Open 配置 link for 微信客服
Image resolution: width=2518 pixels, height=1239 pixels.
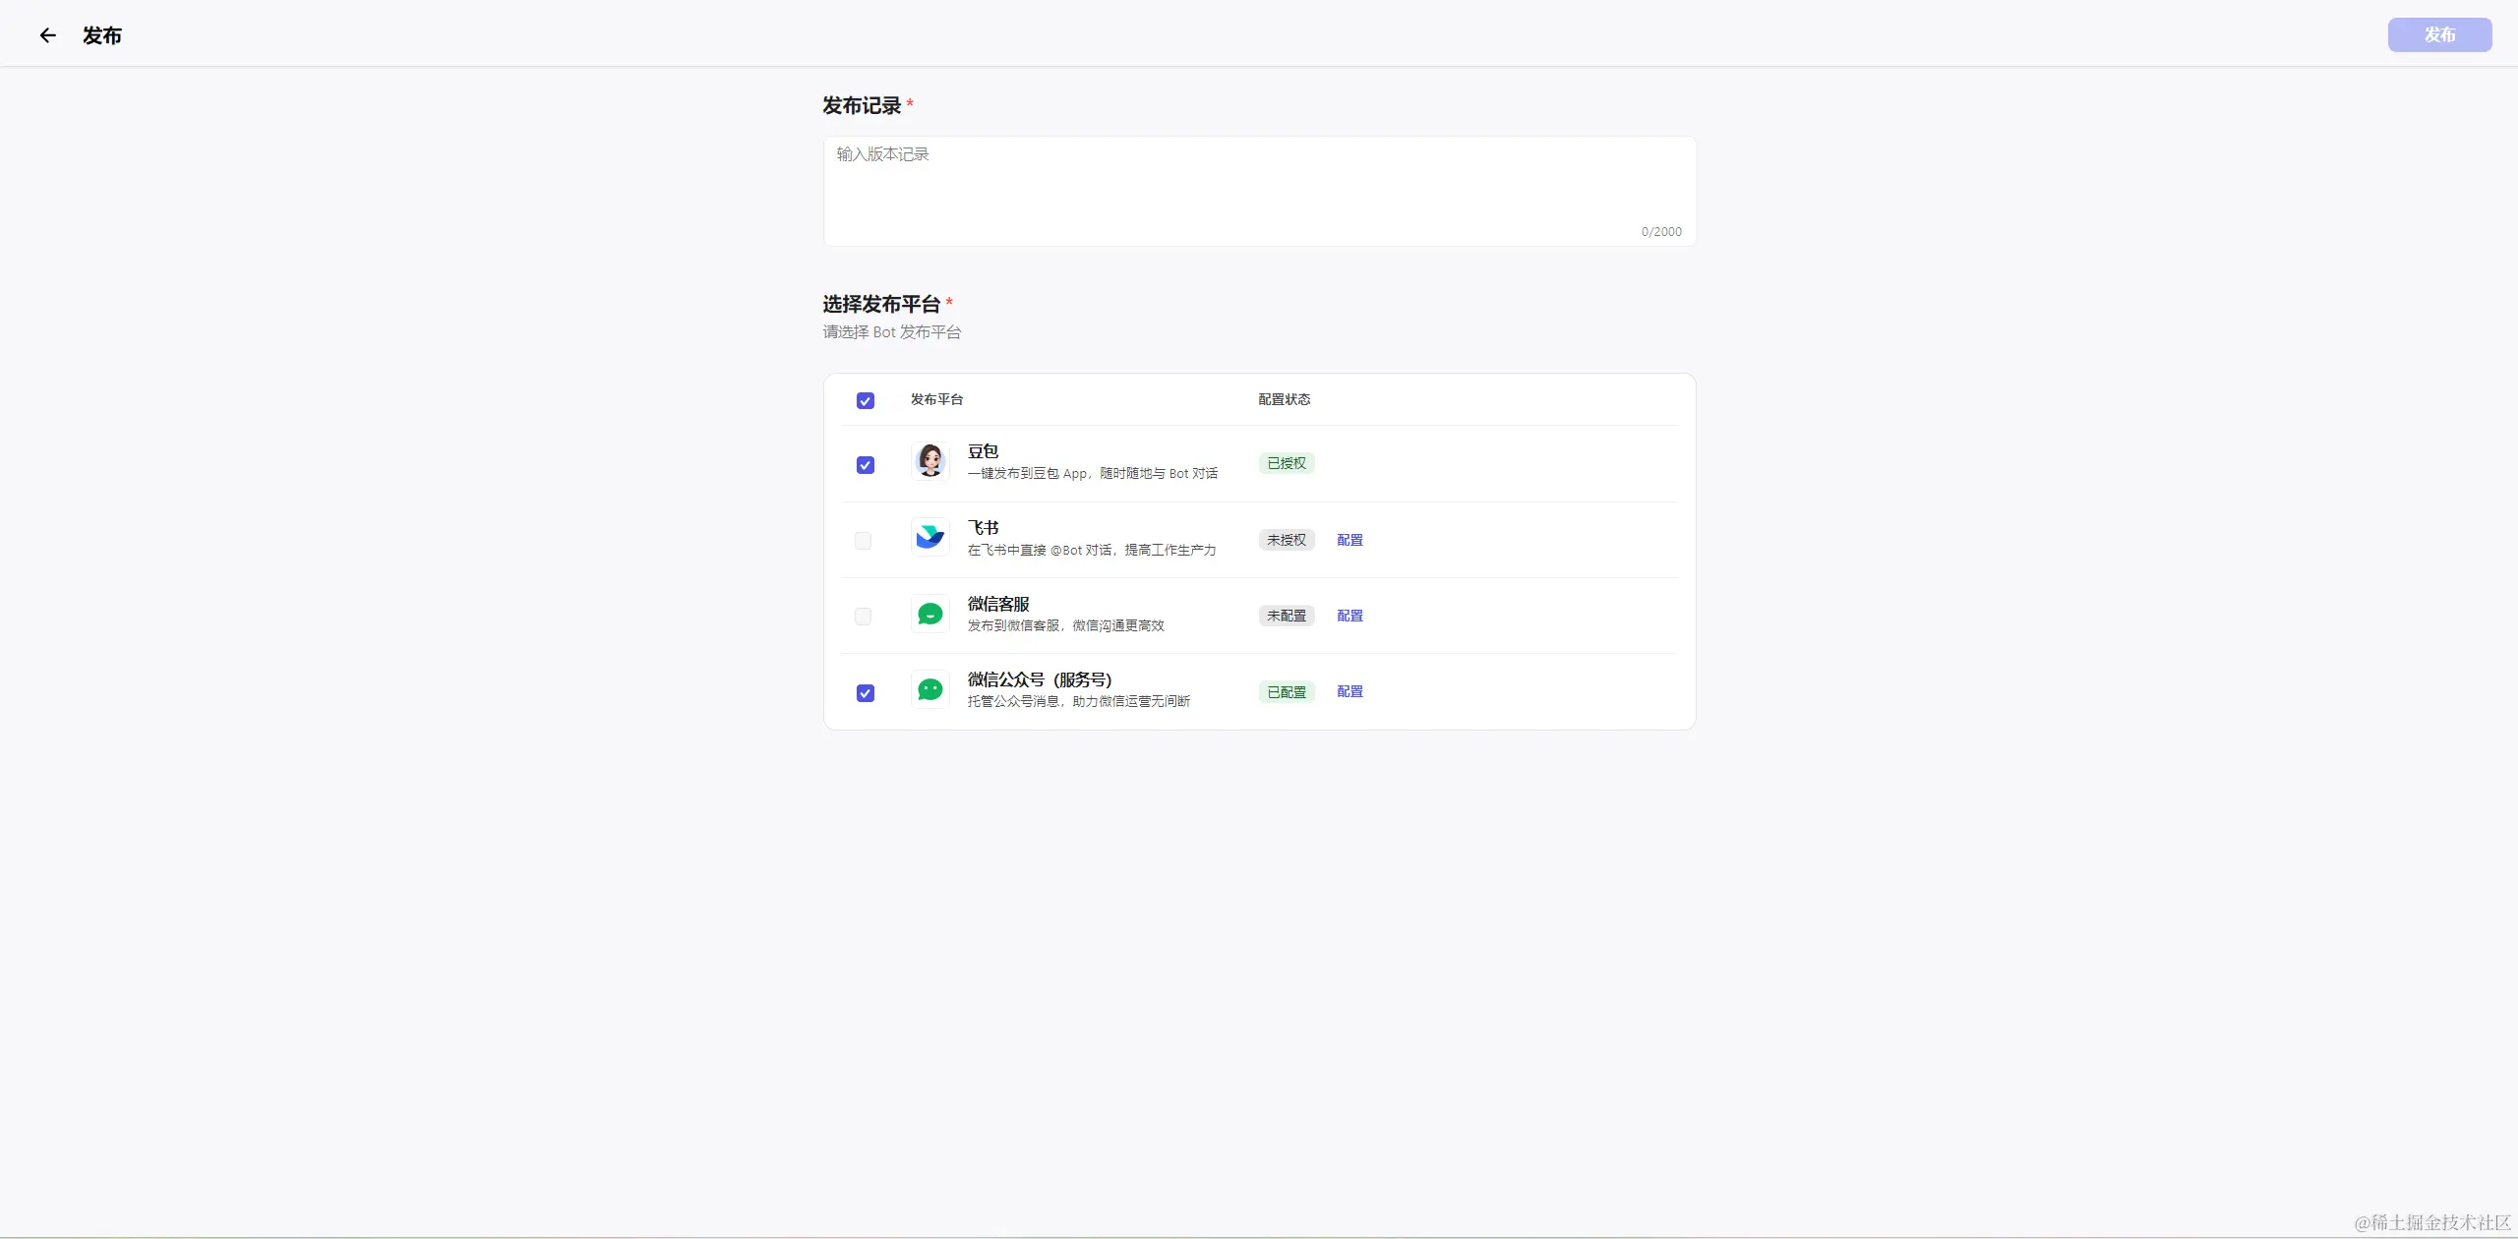[x=1349, y=616]
